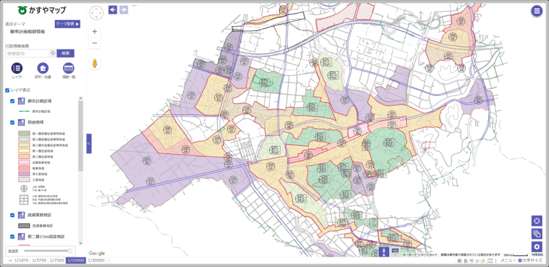Zoom out with the minus button
The image size is (549, 267).
[x=95, y=43]
